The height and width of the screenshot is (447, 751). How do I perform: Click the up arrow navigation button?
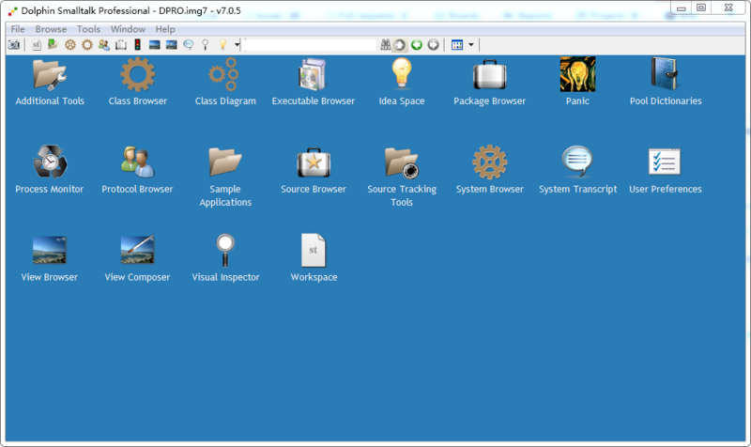pos(400,45)
